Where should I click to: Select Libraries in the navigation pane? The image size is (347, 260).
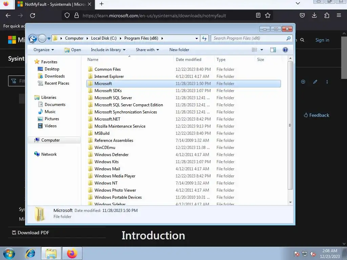pos(49,97)
